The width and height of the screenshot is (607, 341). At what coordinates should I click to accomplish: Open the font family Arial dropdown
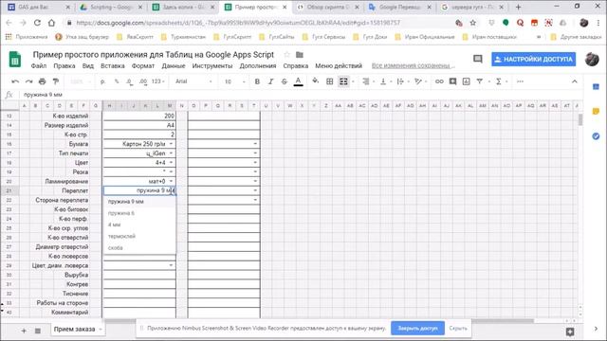pyautogui.click(x=193, y=81)
